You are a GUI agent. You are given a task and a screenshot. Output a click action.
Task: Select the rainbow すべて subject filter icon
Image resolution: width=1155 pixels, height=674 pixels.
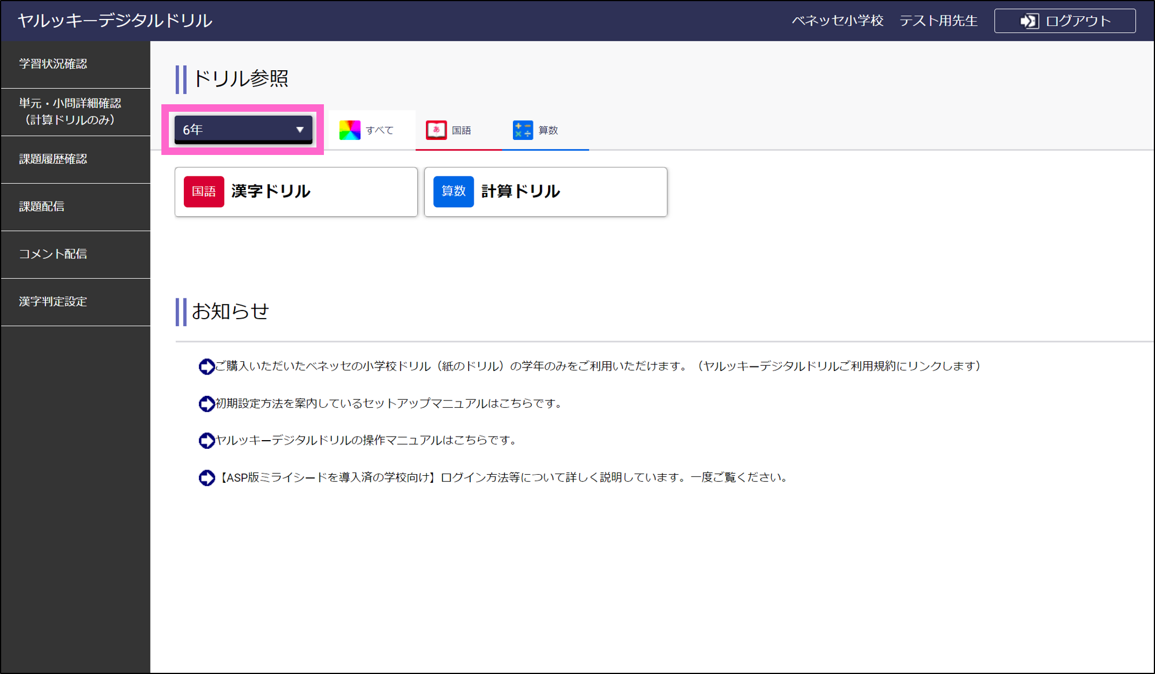tap(349, 130)
